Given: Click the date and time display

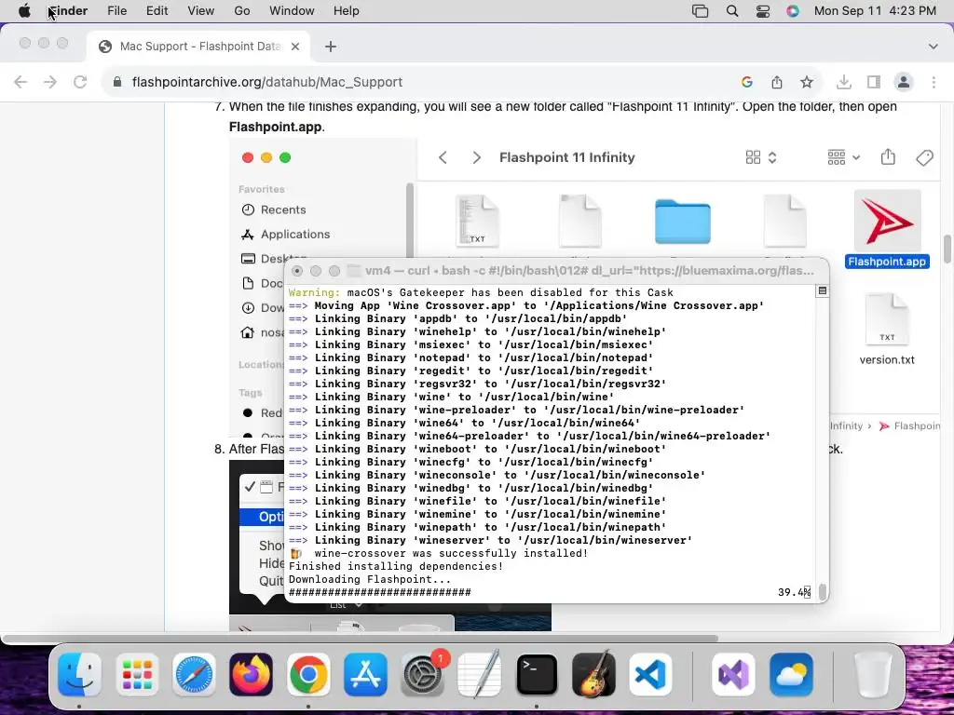Looking at the screenshot, I should (x=875, y=11).
